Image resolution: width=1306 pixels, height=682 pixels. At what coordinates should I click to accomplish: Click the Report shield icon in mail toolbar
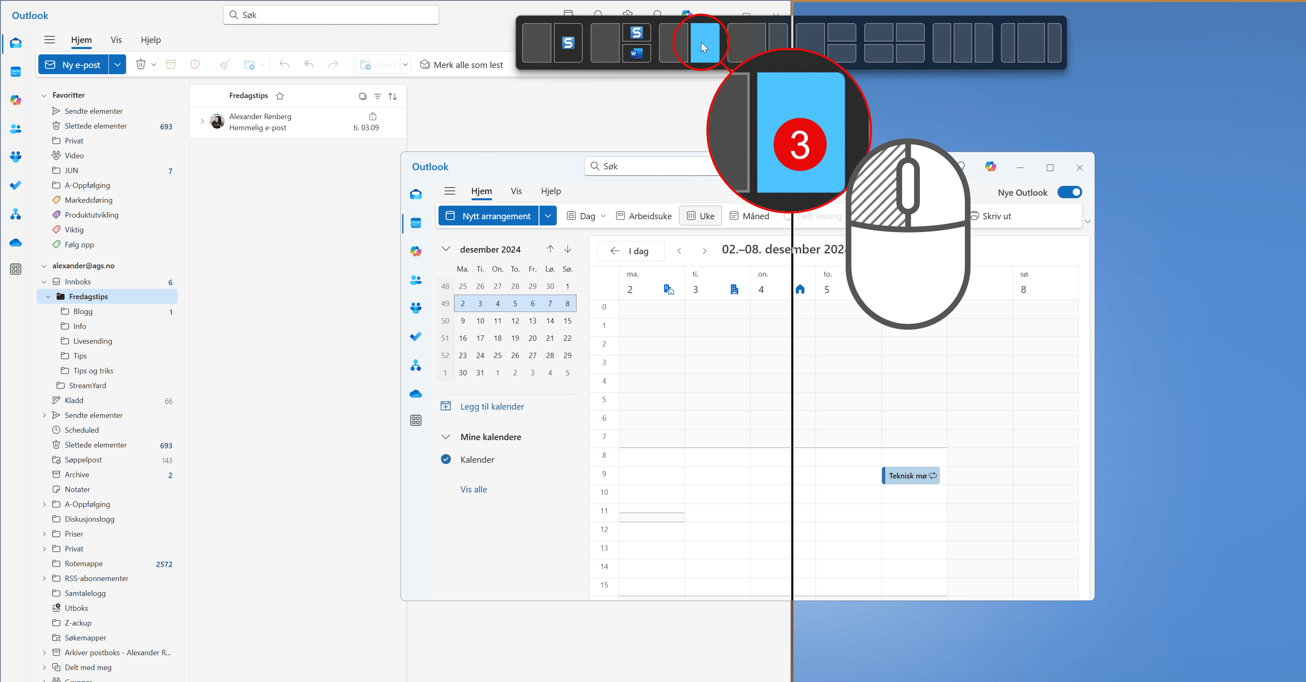[195, 64]
